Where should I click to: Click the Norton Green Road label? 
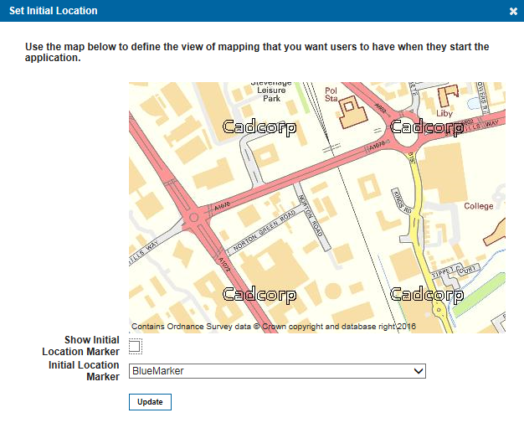[265, 230]
